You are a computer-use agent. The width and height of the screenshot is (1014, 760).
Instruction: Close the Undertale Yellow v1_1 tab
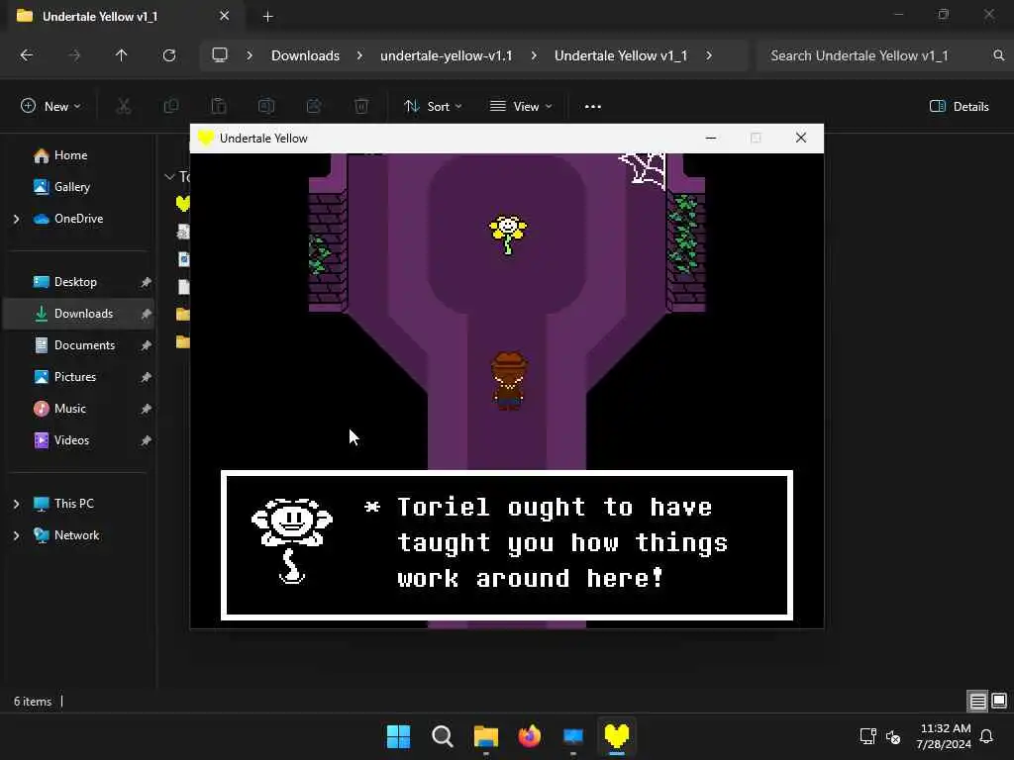tap(225, 16)
